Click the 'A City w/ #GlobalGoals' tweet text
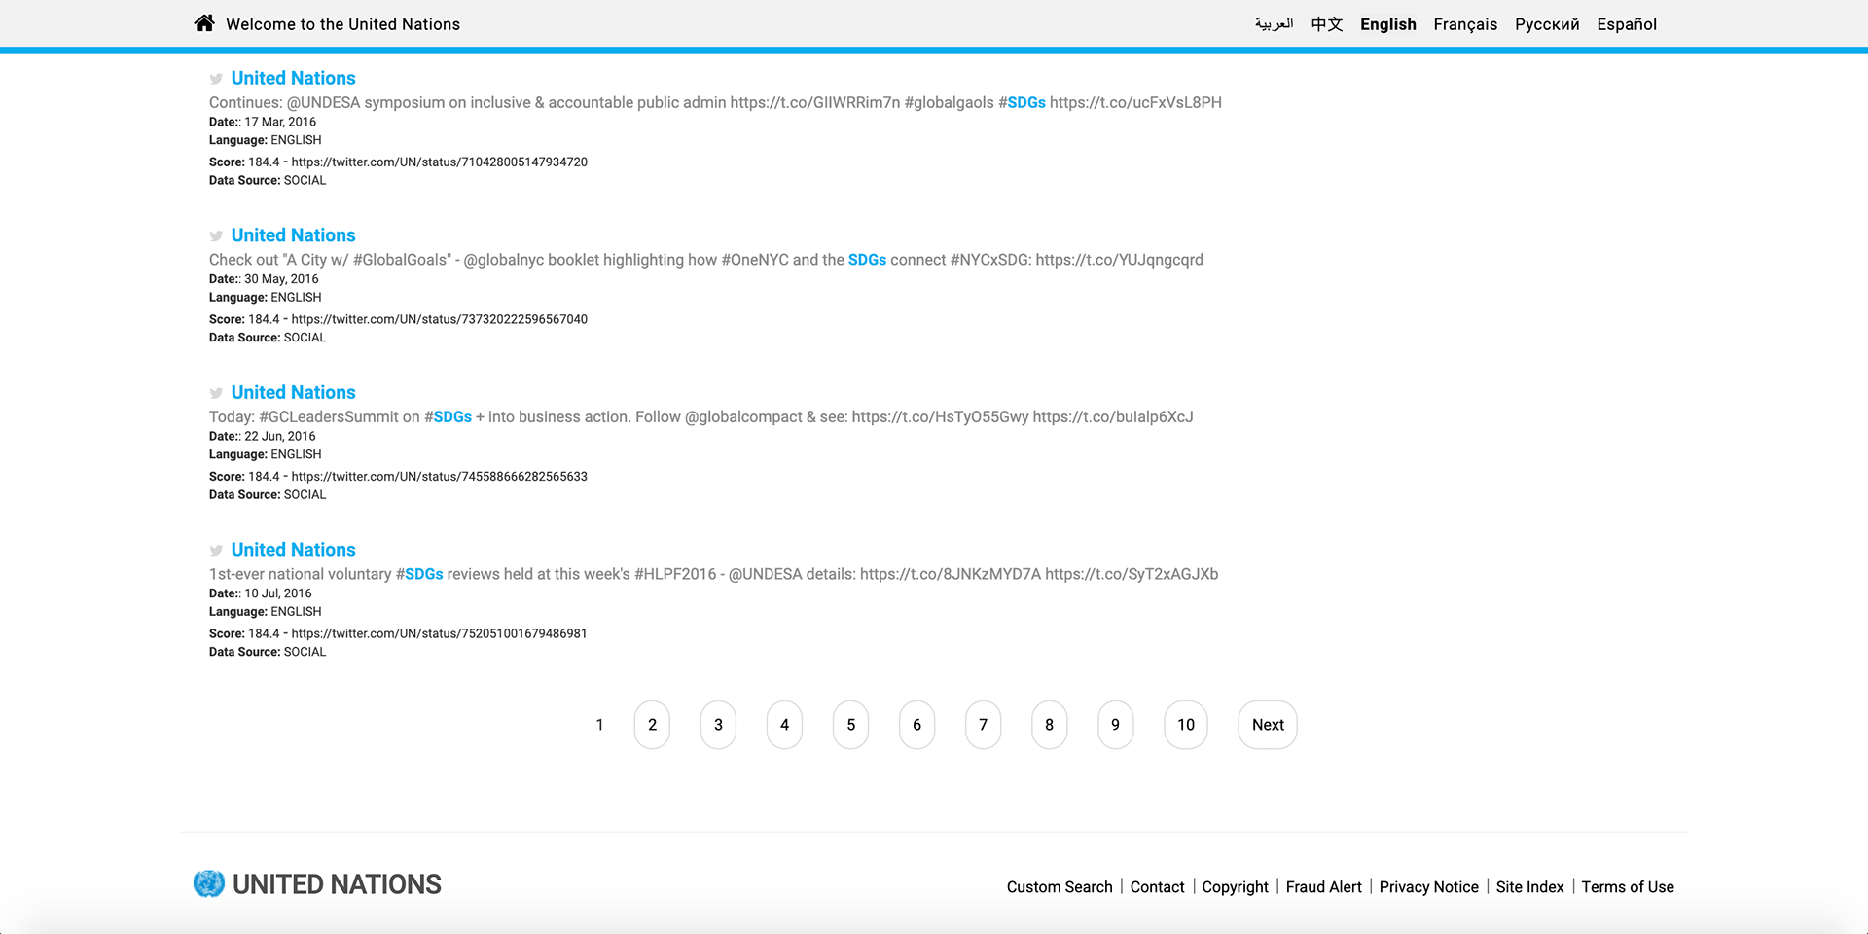Viewport: 1868px width, 934px height. coord(706,260)
